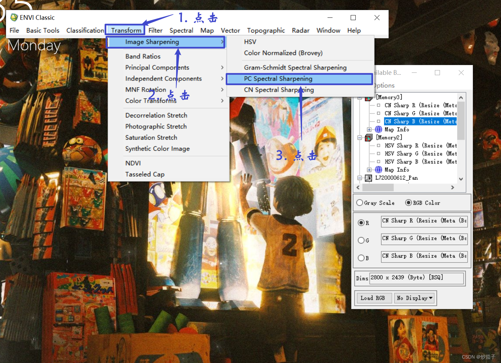The width and height of the screenshot is (501, 363).
Task: Select Band Ratios menu entry
Action: click(143, 56)
